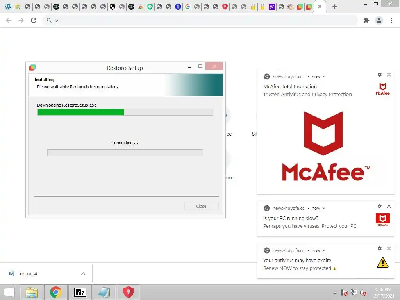This screenshot has height=300, width=400.
Task: Open the Chrome profile avatar
Action: pyautogui.click(x=379, y=20)
